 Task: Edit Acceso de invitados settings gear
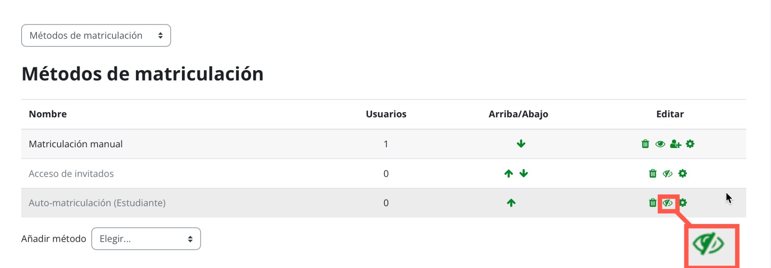point(682,174)
